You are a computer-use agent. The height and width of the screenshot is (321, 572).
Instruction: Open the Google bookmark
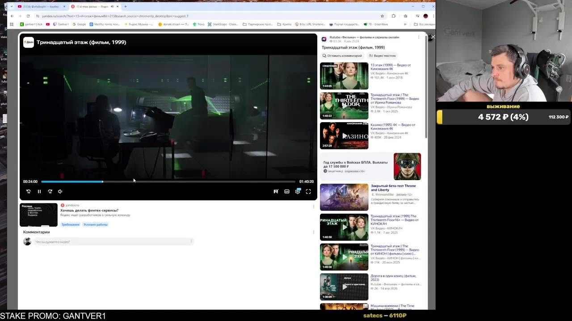[79, 25]
